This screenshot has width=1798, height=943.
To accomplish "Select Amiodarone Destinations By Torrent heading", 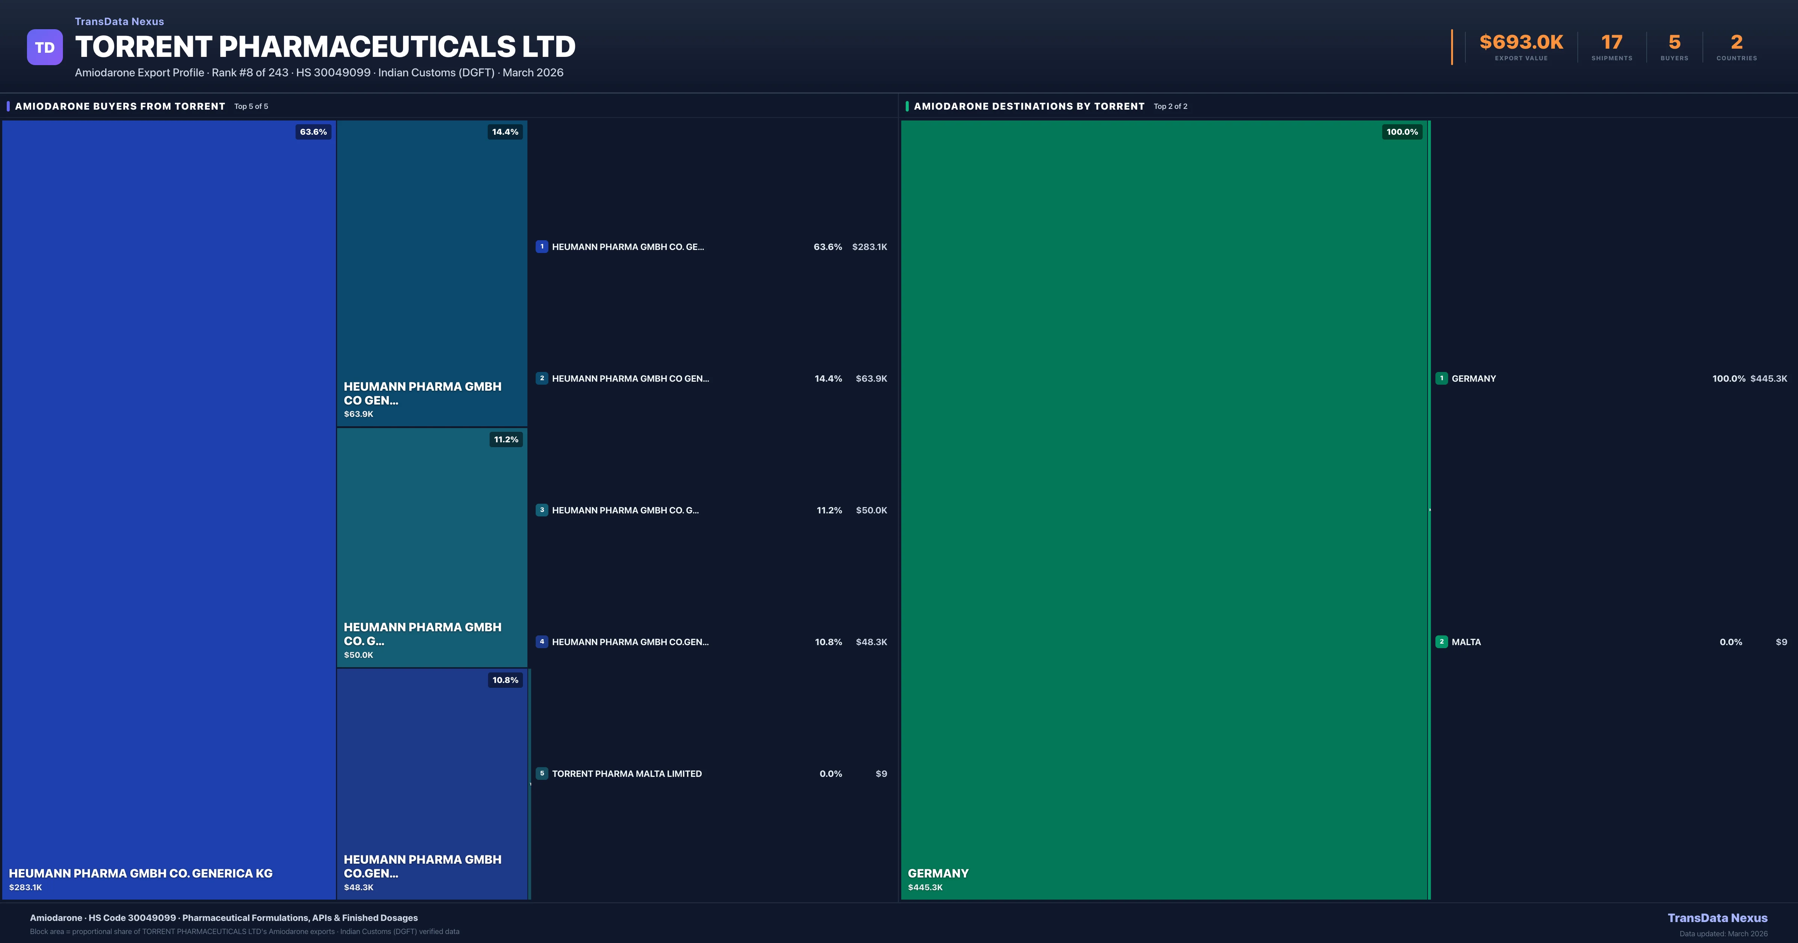I will [1029, 106].
